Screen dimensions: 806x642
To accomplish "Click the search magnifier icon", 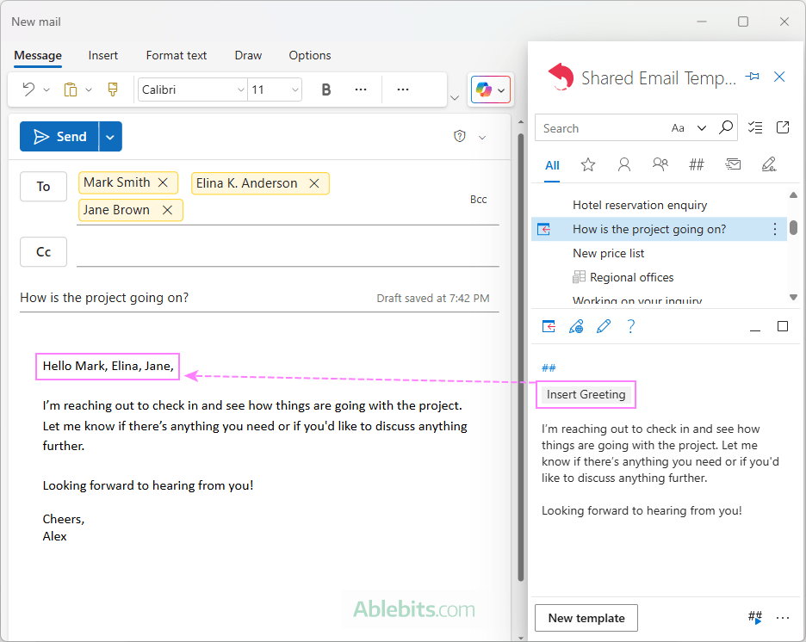I will 726,127.
